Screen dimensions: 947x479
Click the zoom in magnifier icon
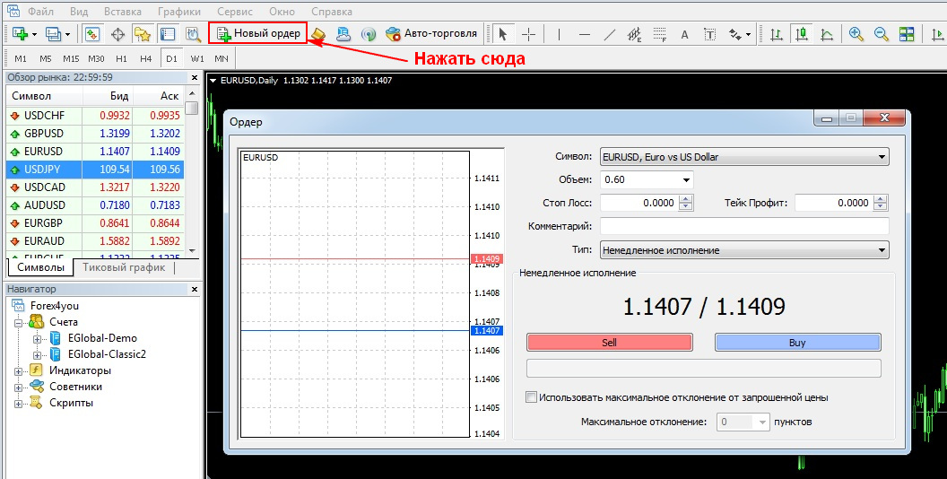pyautogui.click(x=856, y=34)
